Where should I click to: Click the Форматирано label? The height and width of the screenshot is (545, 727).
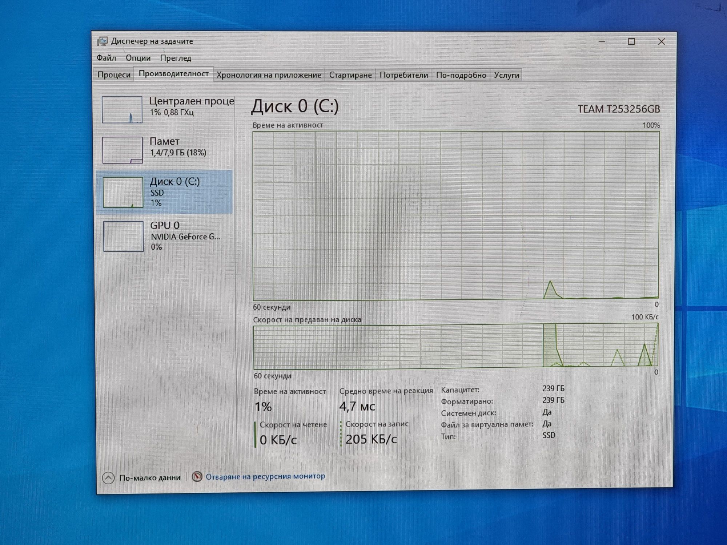pyautogui.click(x=467, y=401)
